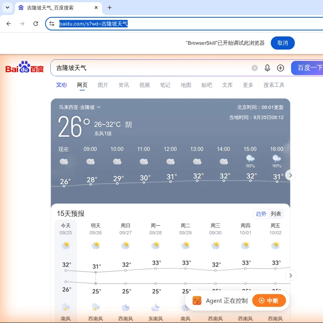Switch to 网页 tab
This screenshot has width=323, height=323.
tap(82, 85)
